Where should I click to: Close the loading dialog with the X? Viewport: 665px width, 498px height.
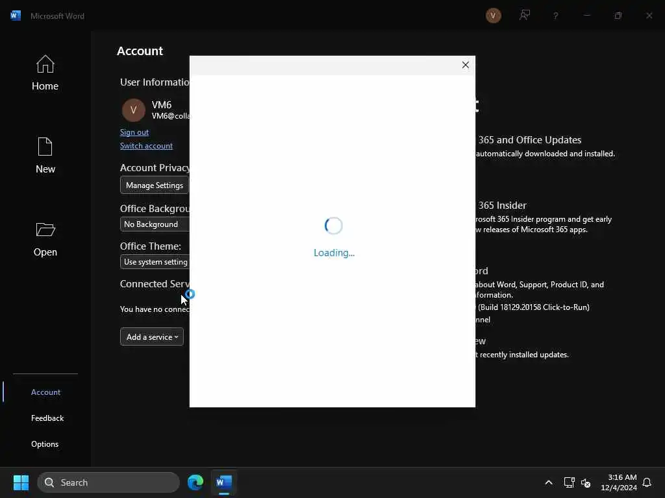(x=465, y=65)
